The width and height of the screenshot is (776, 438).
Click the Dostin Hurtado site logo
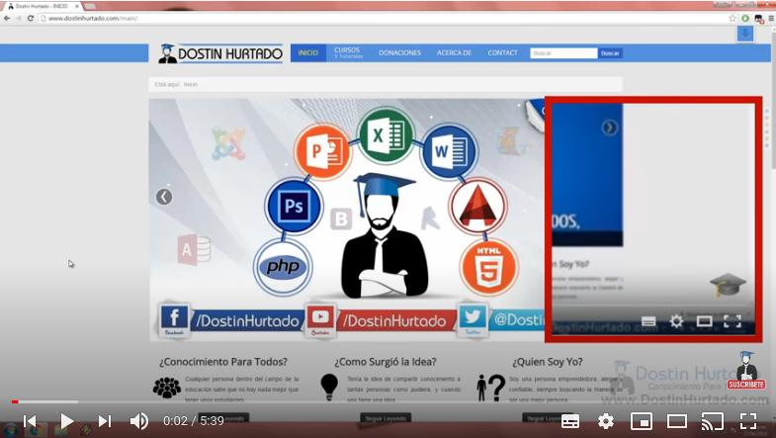point(220,53)
